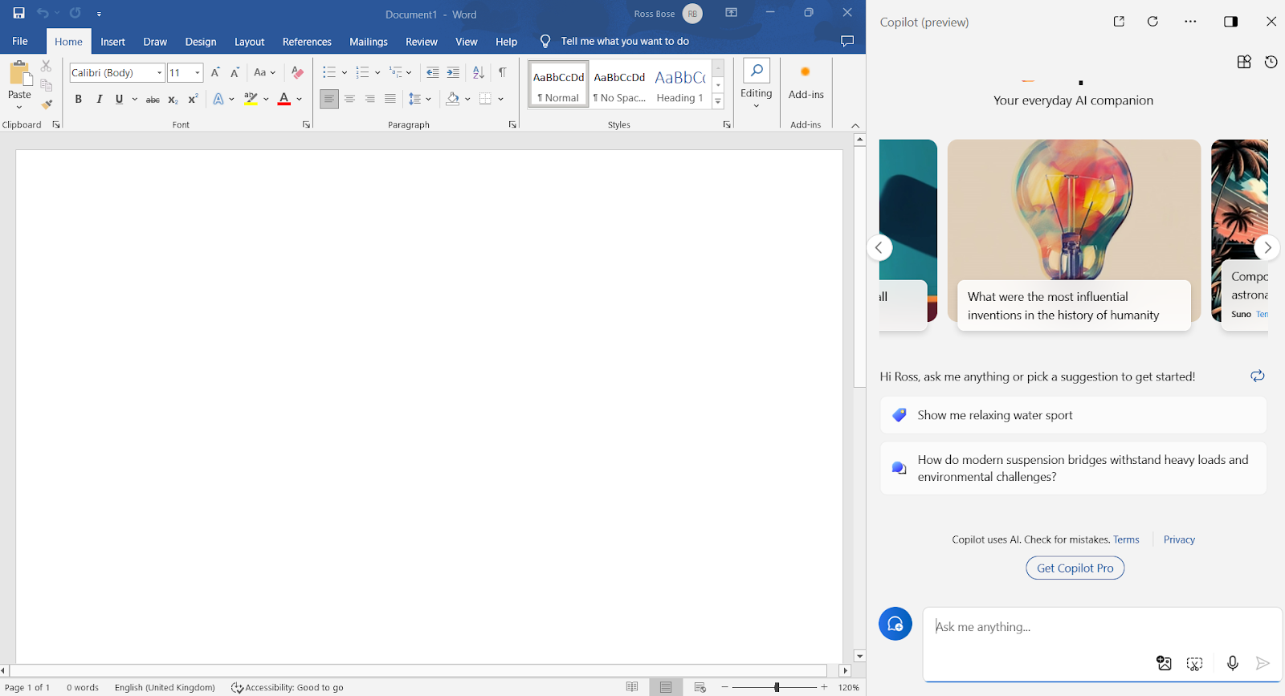Open the font size dropdown
Screen dimensions: 1285x696
(198, 72)
